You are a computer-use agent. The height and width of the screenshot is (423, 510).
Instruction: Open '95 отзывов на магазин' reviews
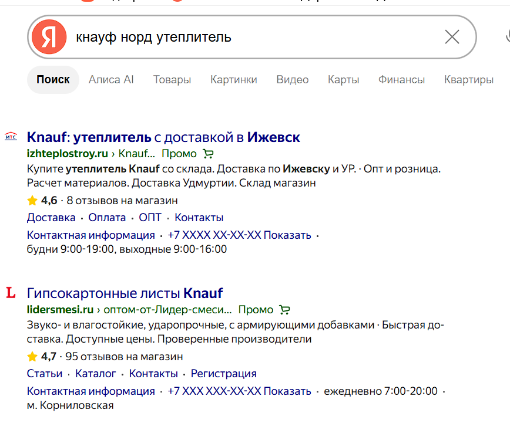click(x=124, y=356)
